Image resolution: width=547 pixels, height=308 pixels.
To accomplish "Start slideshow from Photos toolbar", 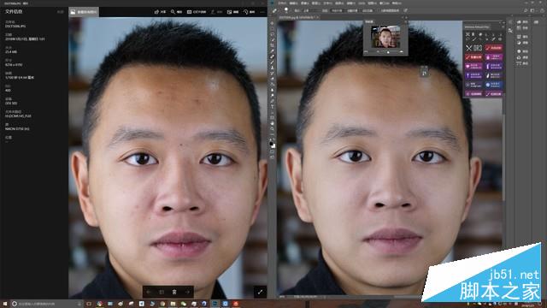I will pos(197,12).
